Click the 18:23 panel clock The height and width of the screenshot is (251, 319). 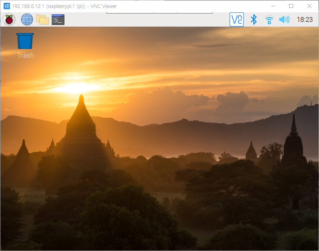click(305, 19)
